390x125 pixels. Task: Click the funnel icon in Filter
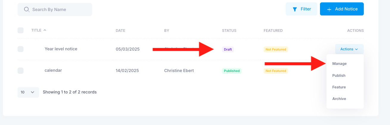tap(295, 9)
